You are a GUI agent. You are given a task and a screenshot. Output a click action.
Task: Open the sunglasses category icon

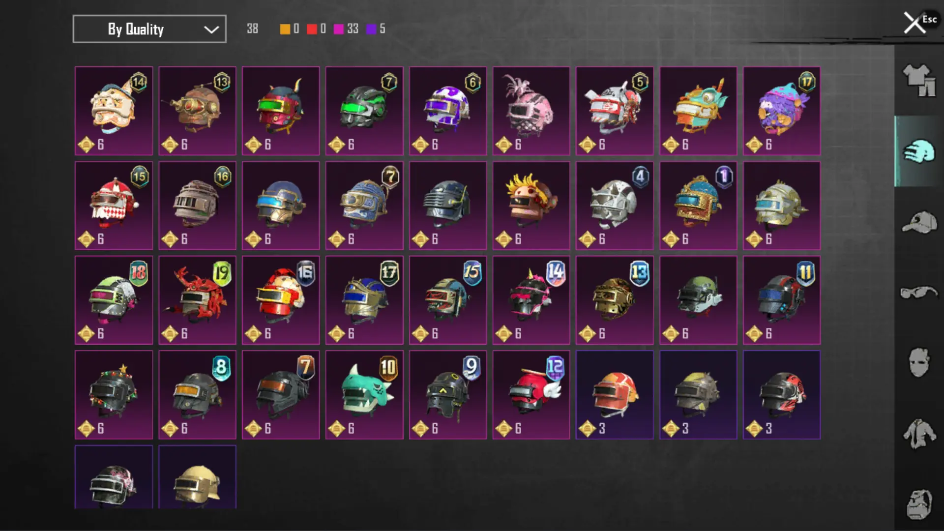[918, 293]
